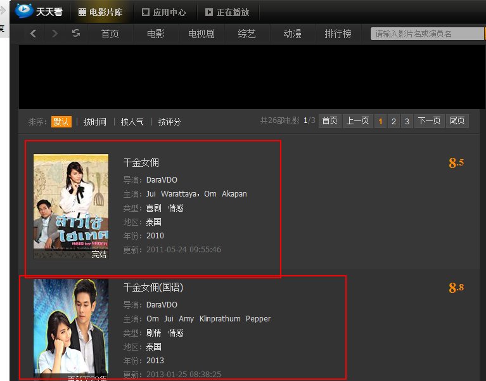Open the 电影片库 tab
Screen dimensions: 486x381
[x=101, y=12]
